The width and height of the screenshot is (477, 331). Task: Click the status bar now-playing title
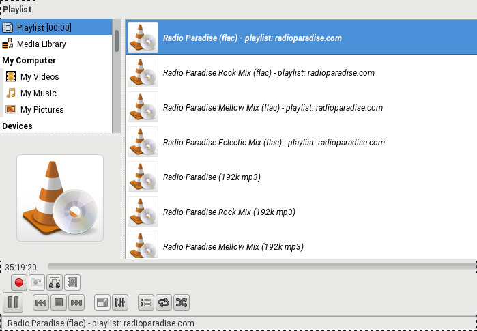[101, 323]
